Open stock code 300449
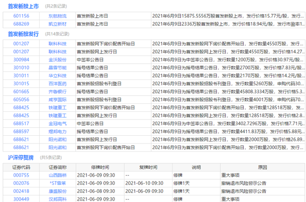 [x=21, y=199]
